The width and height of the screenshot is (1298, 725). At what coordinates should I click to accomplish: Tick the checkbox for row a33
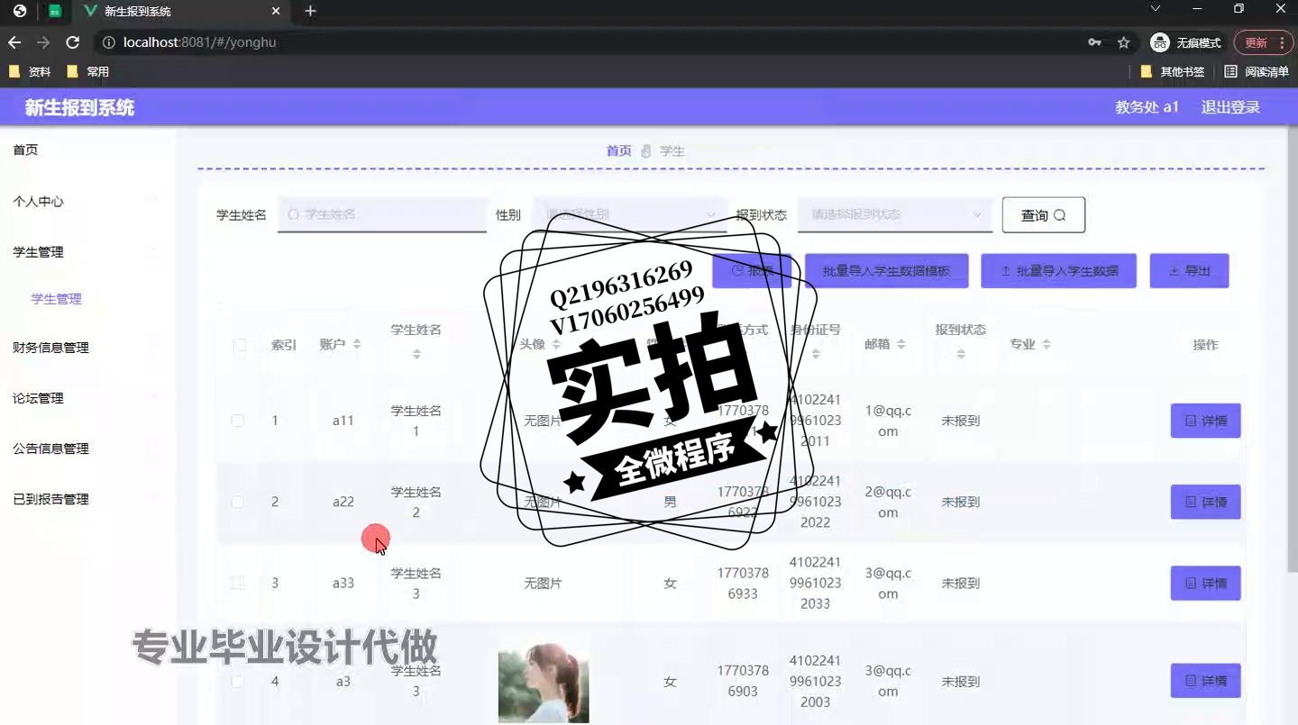pyautogui.click(x=238, y=583)
